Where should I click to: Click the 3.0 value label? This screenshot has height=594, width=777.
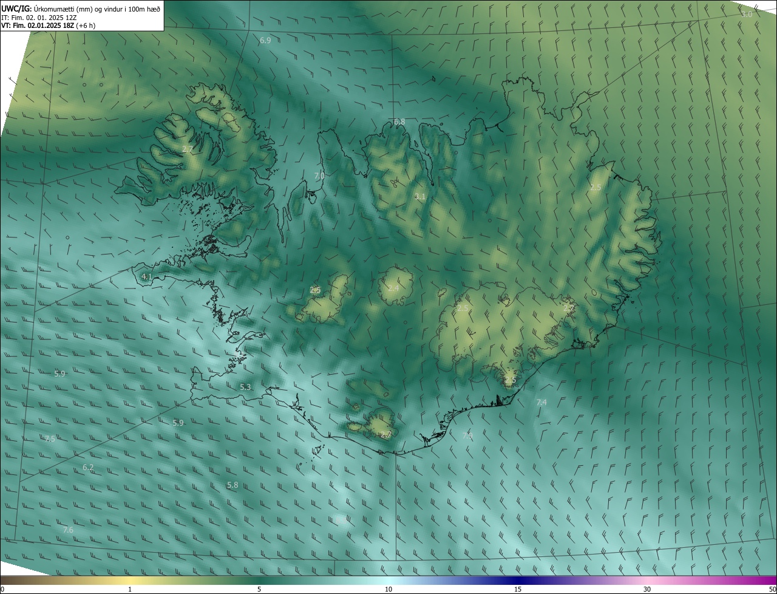click(x=747, y=14)
